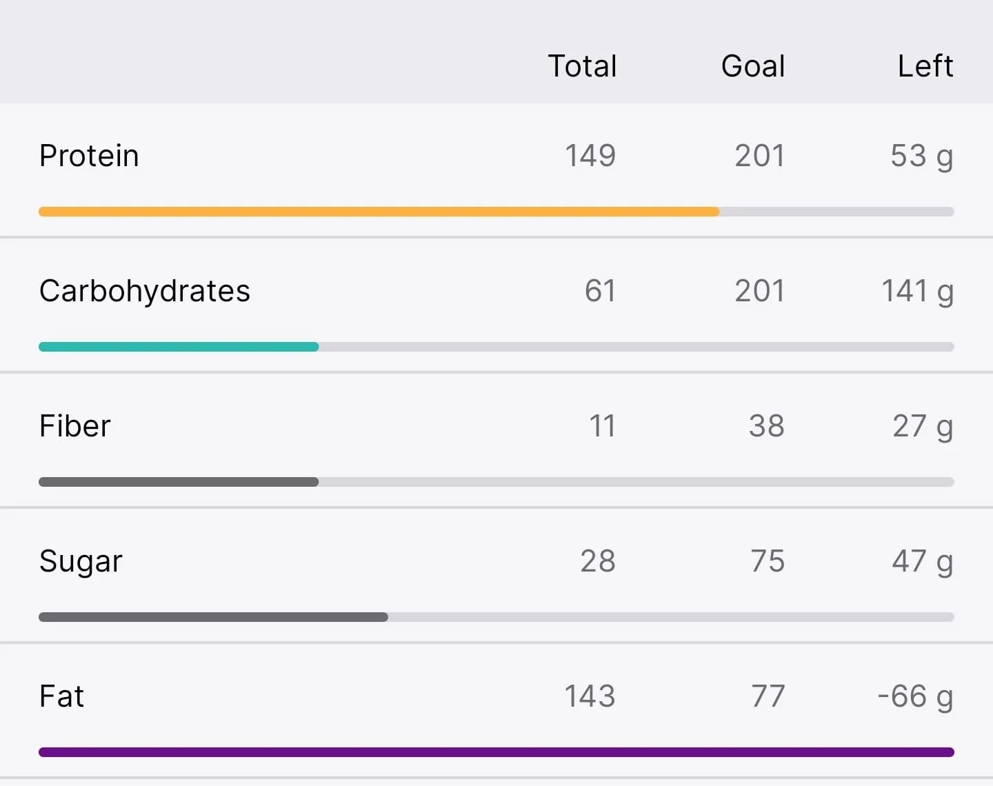993x786 pixels.
Task: Click the Left column header
Action: click(925, 66)
